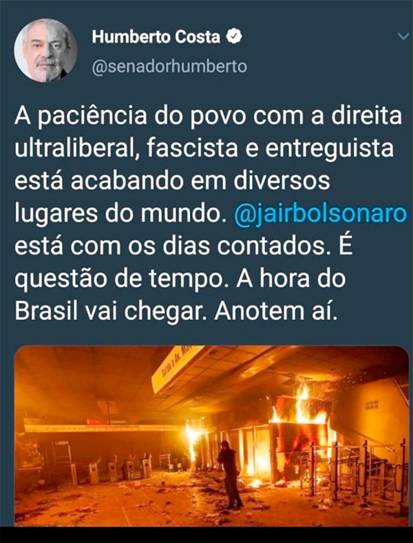This screenshot has height=543, width=413.
Task: Click the person standing in the photo
Action: tap(230, 473)
